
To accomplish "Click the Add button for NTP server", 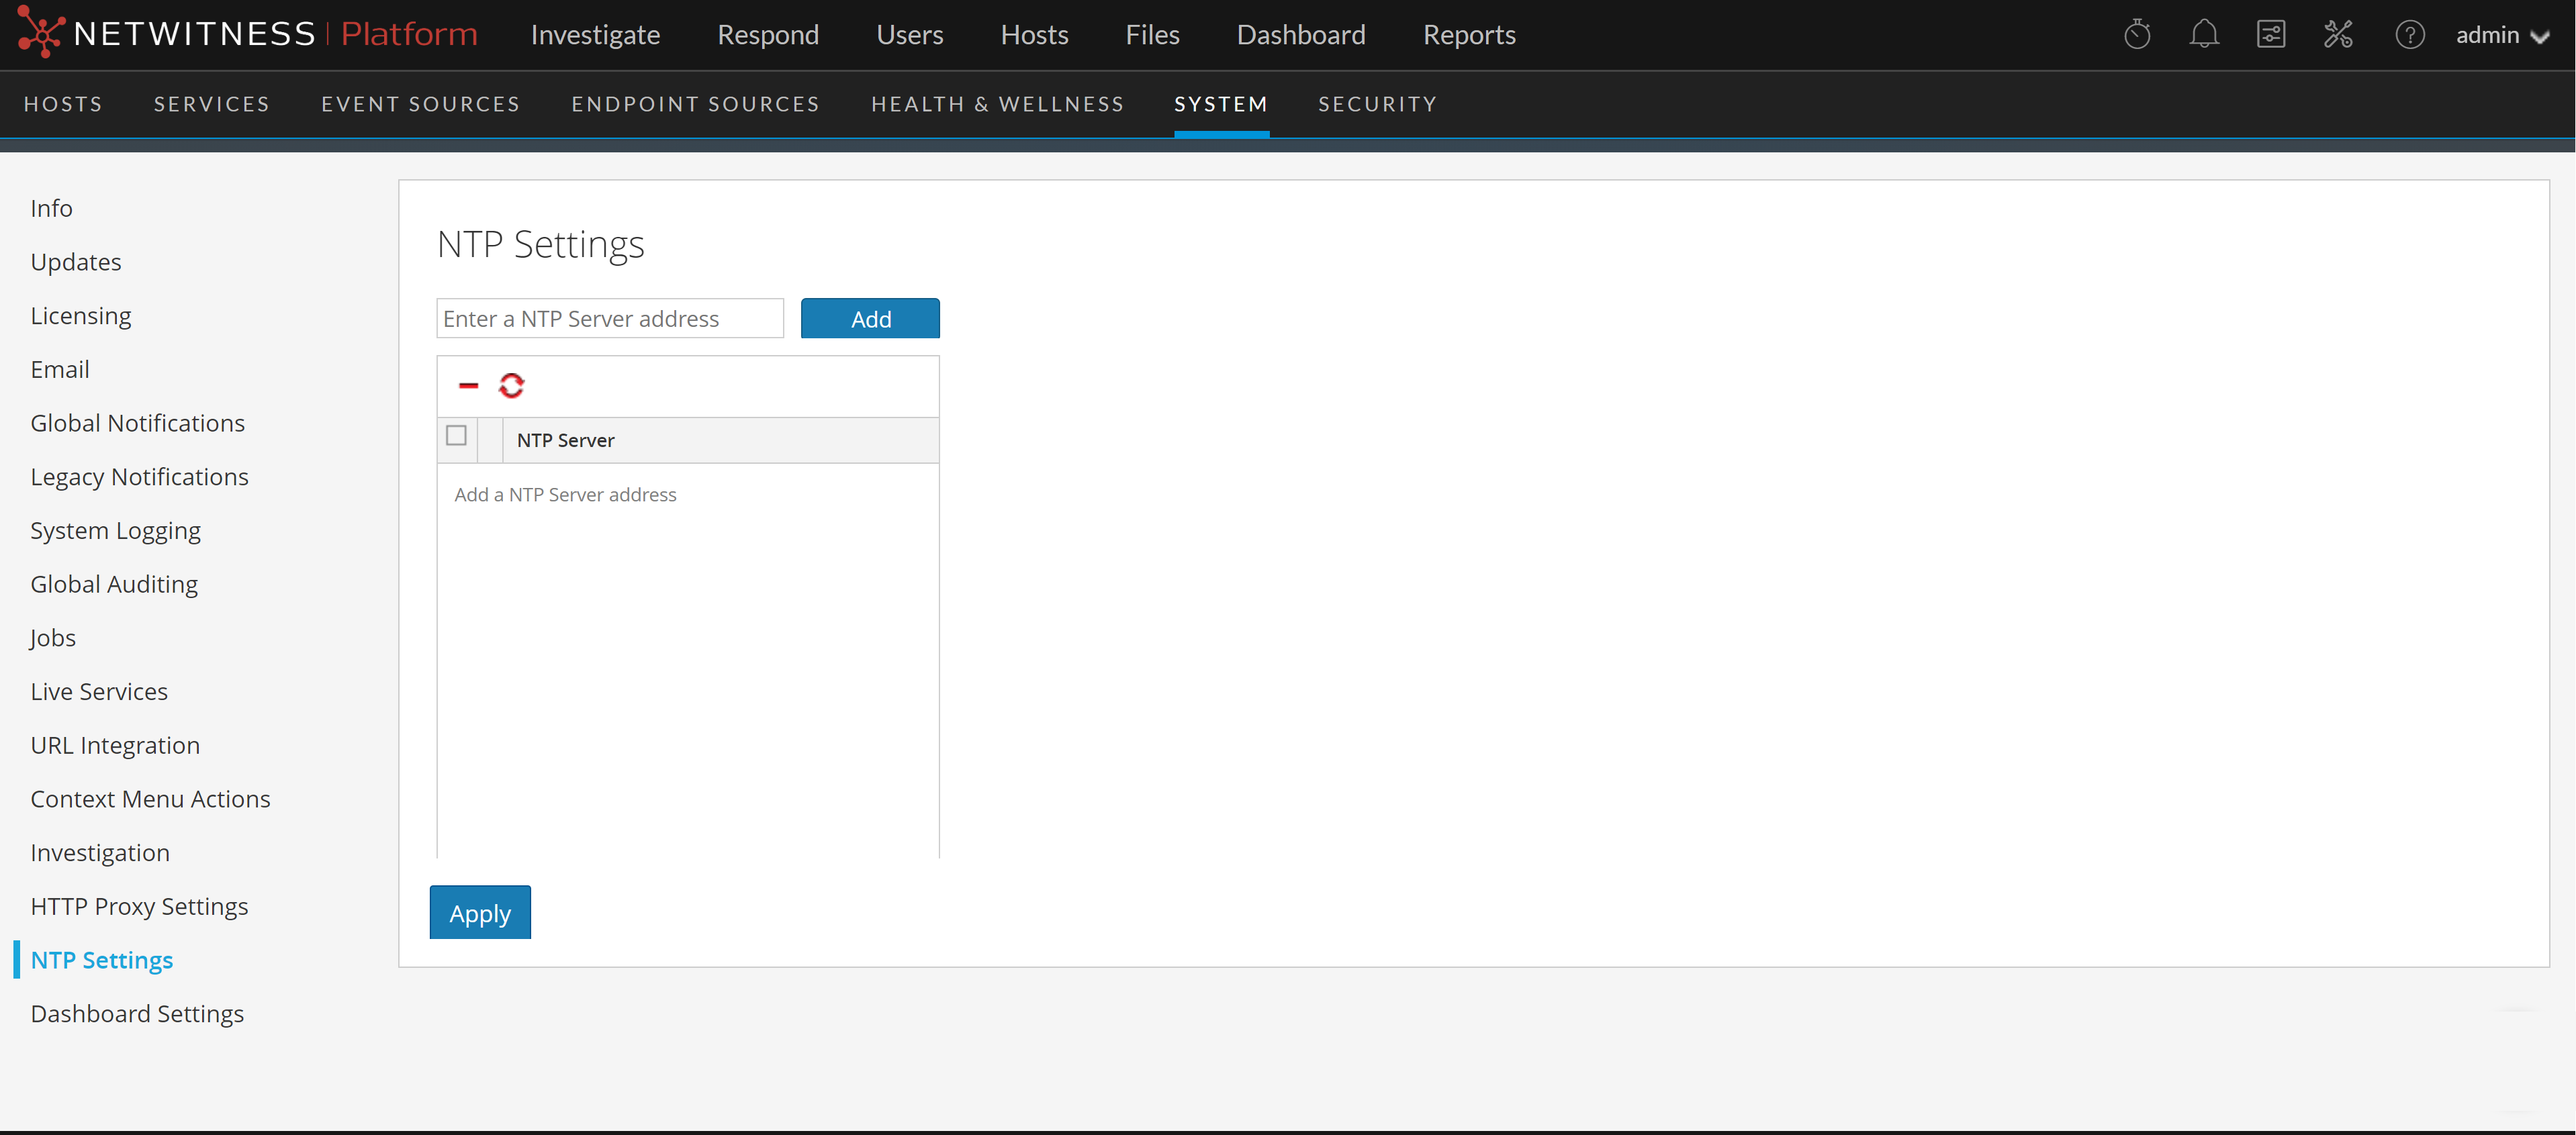I will (870, 317).
